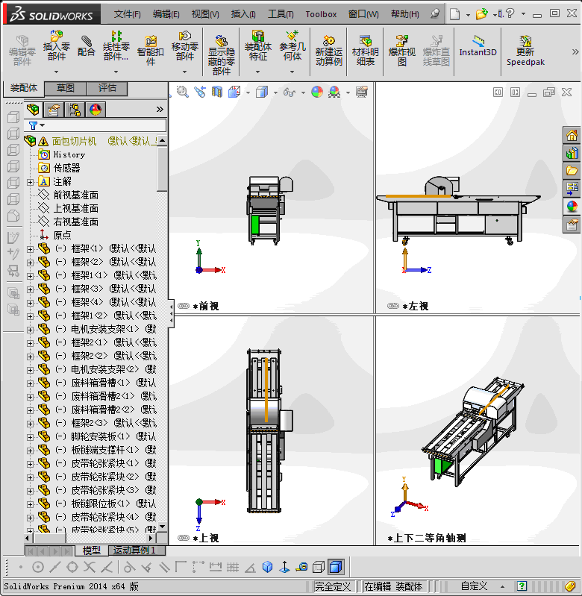
Task: Expand the 脚轮安装板<1> node
Action: click(30, 437)
